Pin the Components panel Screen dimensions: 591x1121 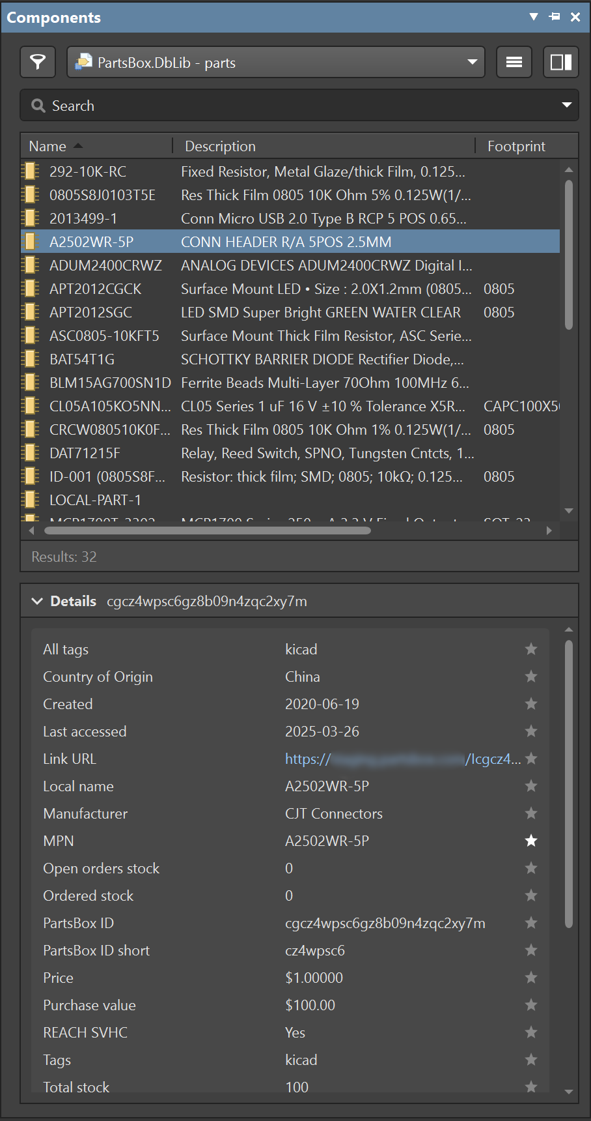coord(555,17)
